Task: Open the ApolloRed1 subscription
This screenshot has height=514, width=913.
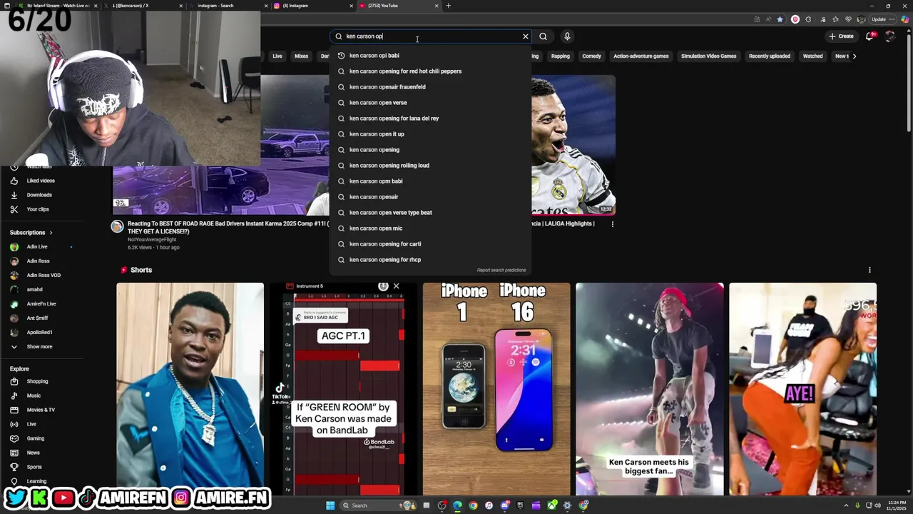Action: click(39, 333)
